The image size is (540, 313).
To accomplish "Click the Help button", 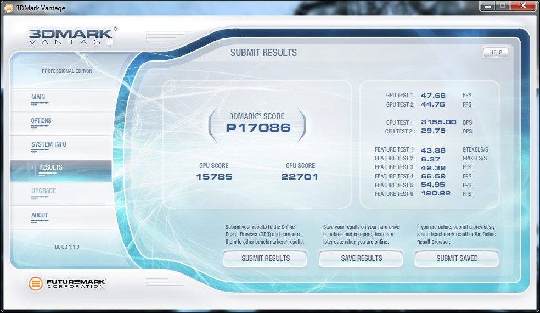I will point(496,52).
